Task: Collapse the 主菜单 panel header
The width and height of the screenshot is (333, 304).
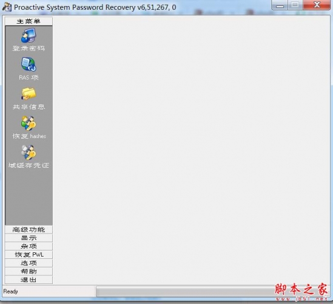Action: click(x=29, y=21)
